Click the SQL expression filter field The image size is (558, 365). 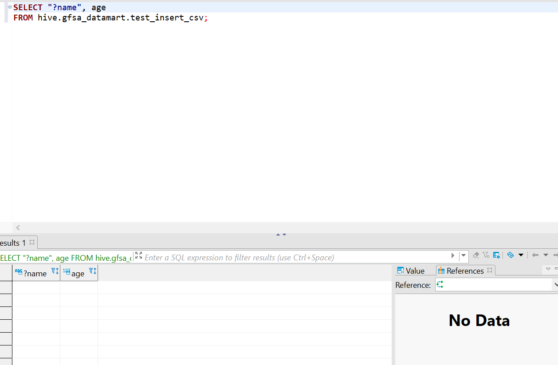click(266, 257)
